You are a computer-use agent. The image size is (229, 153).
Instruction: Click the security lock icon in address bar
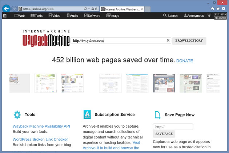(x=93, y=9)
